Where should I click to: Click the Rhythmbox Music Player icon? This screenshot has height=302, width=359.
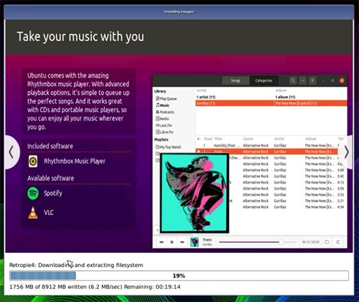33,161
